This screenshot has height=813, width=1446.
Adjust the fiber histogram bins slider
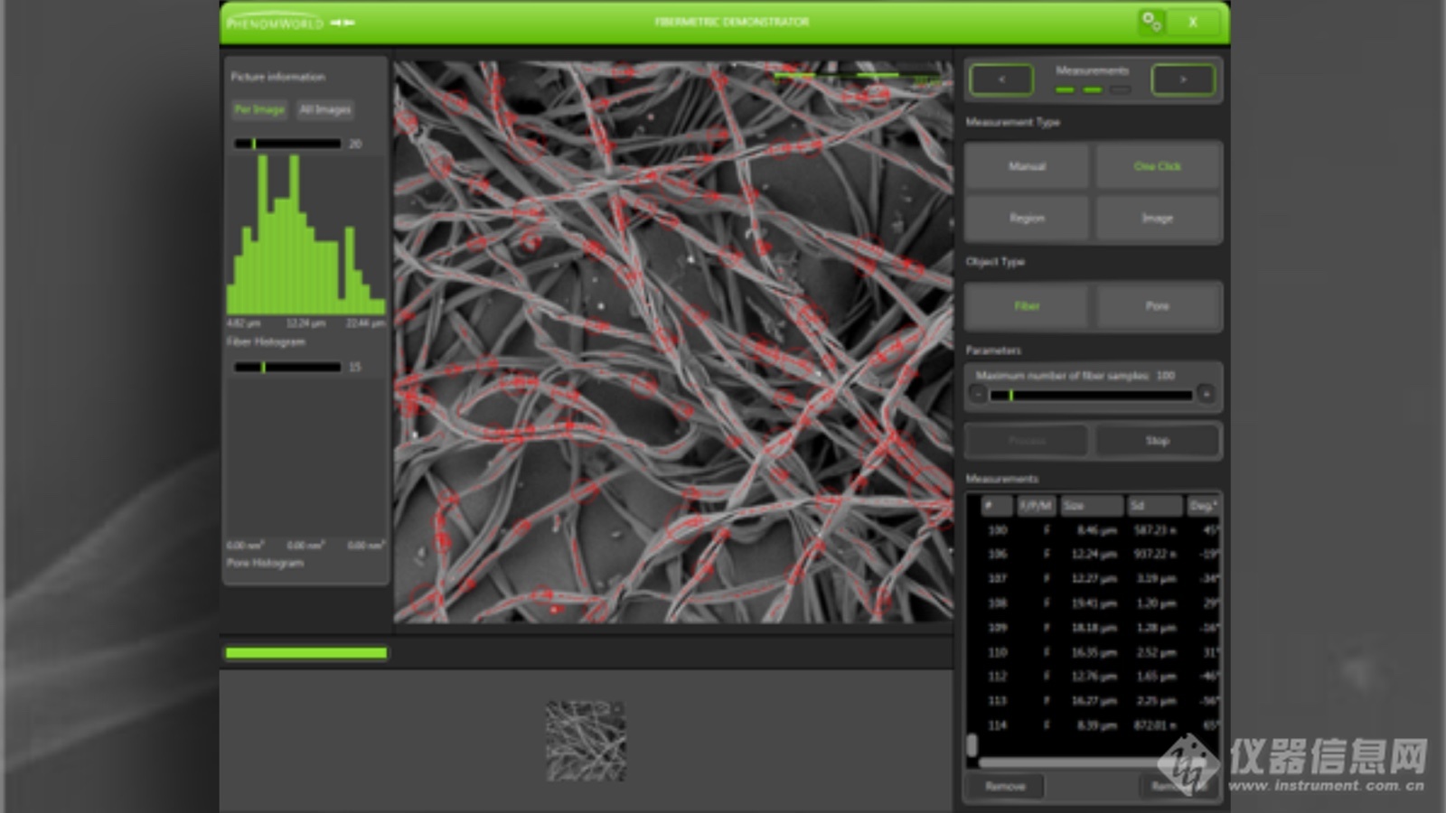point(287,144)
